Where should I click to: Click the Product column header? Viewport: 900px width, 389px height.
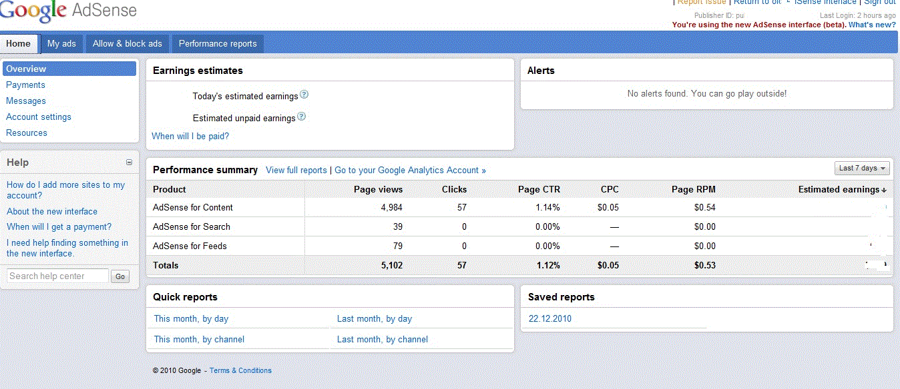coord(170,190)
